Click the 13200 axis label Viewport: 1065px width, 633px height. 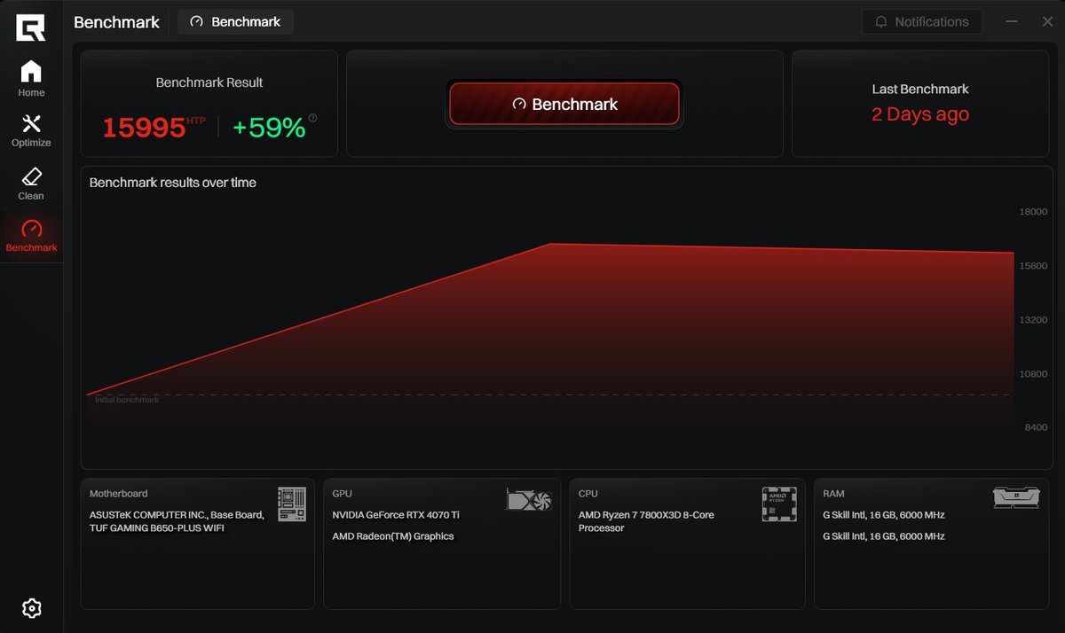click(1031, 320)
